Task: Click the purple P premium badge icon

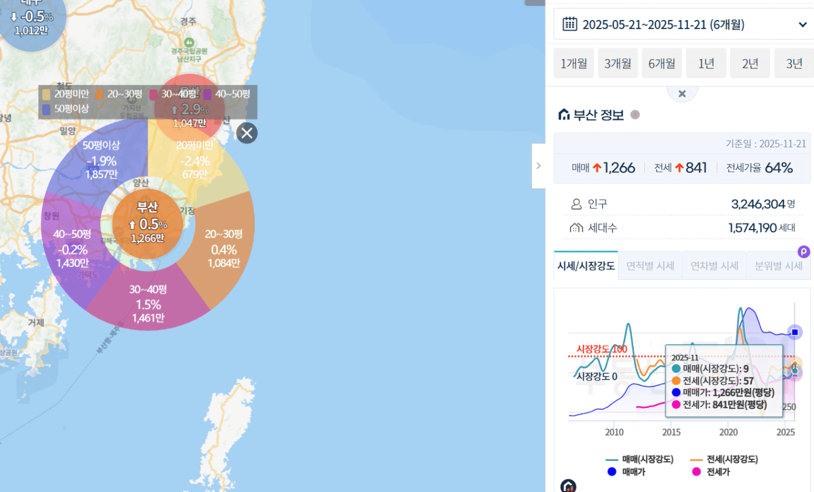Action: (x=803, y=252)
